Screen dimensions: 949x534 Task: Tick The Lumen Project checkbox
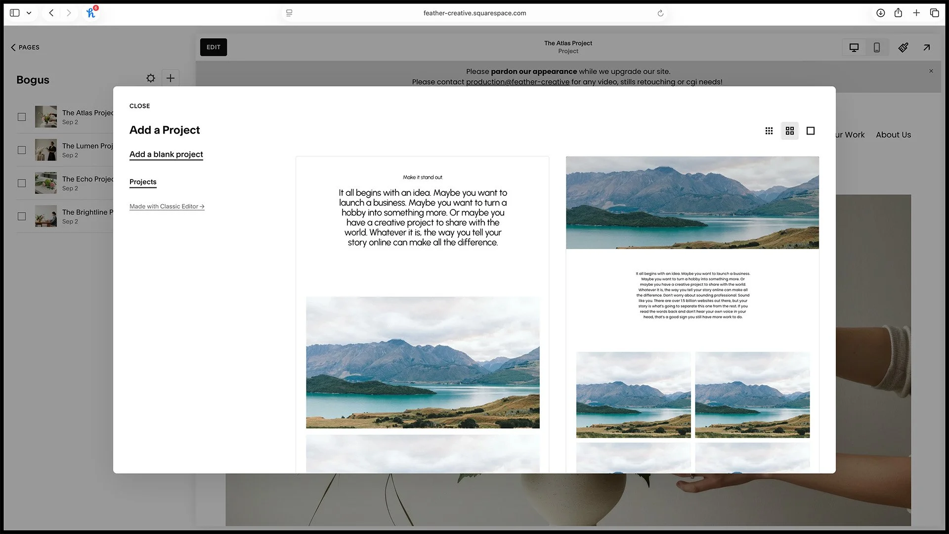click(x=22, y=150)
